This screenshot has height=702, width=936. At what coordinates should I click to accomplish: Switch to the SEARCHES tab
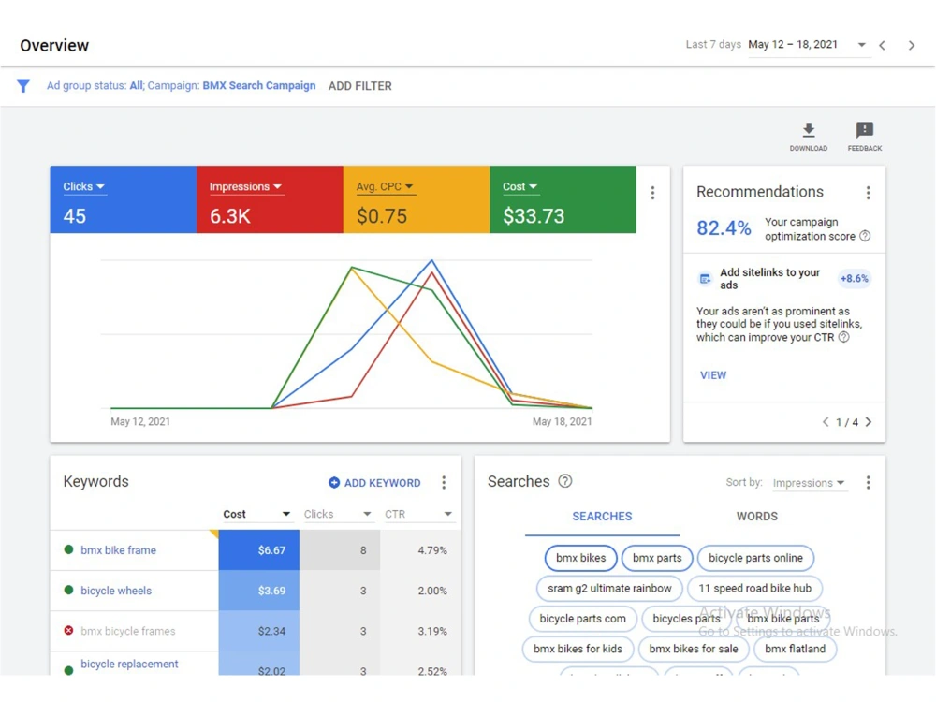[x=602, y=517]
